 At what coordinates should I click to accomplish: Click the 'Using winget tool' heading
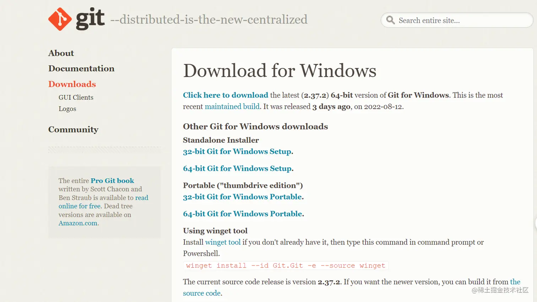(215, 231)
